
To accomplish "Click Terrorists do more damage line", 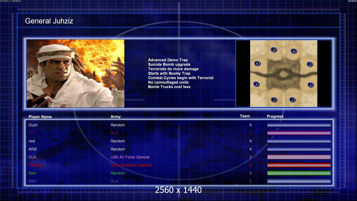I will pyautogui.click(x=173, y=69).
